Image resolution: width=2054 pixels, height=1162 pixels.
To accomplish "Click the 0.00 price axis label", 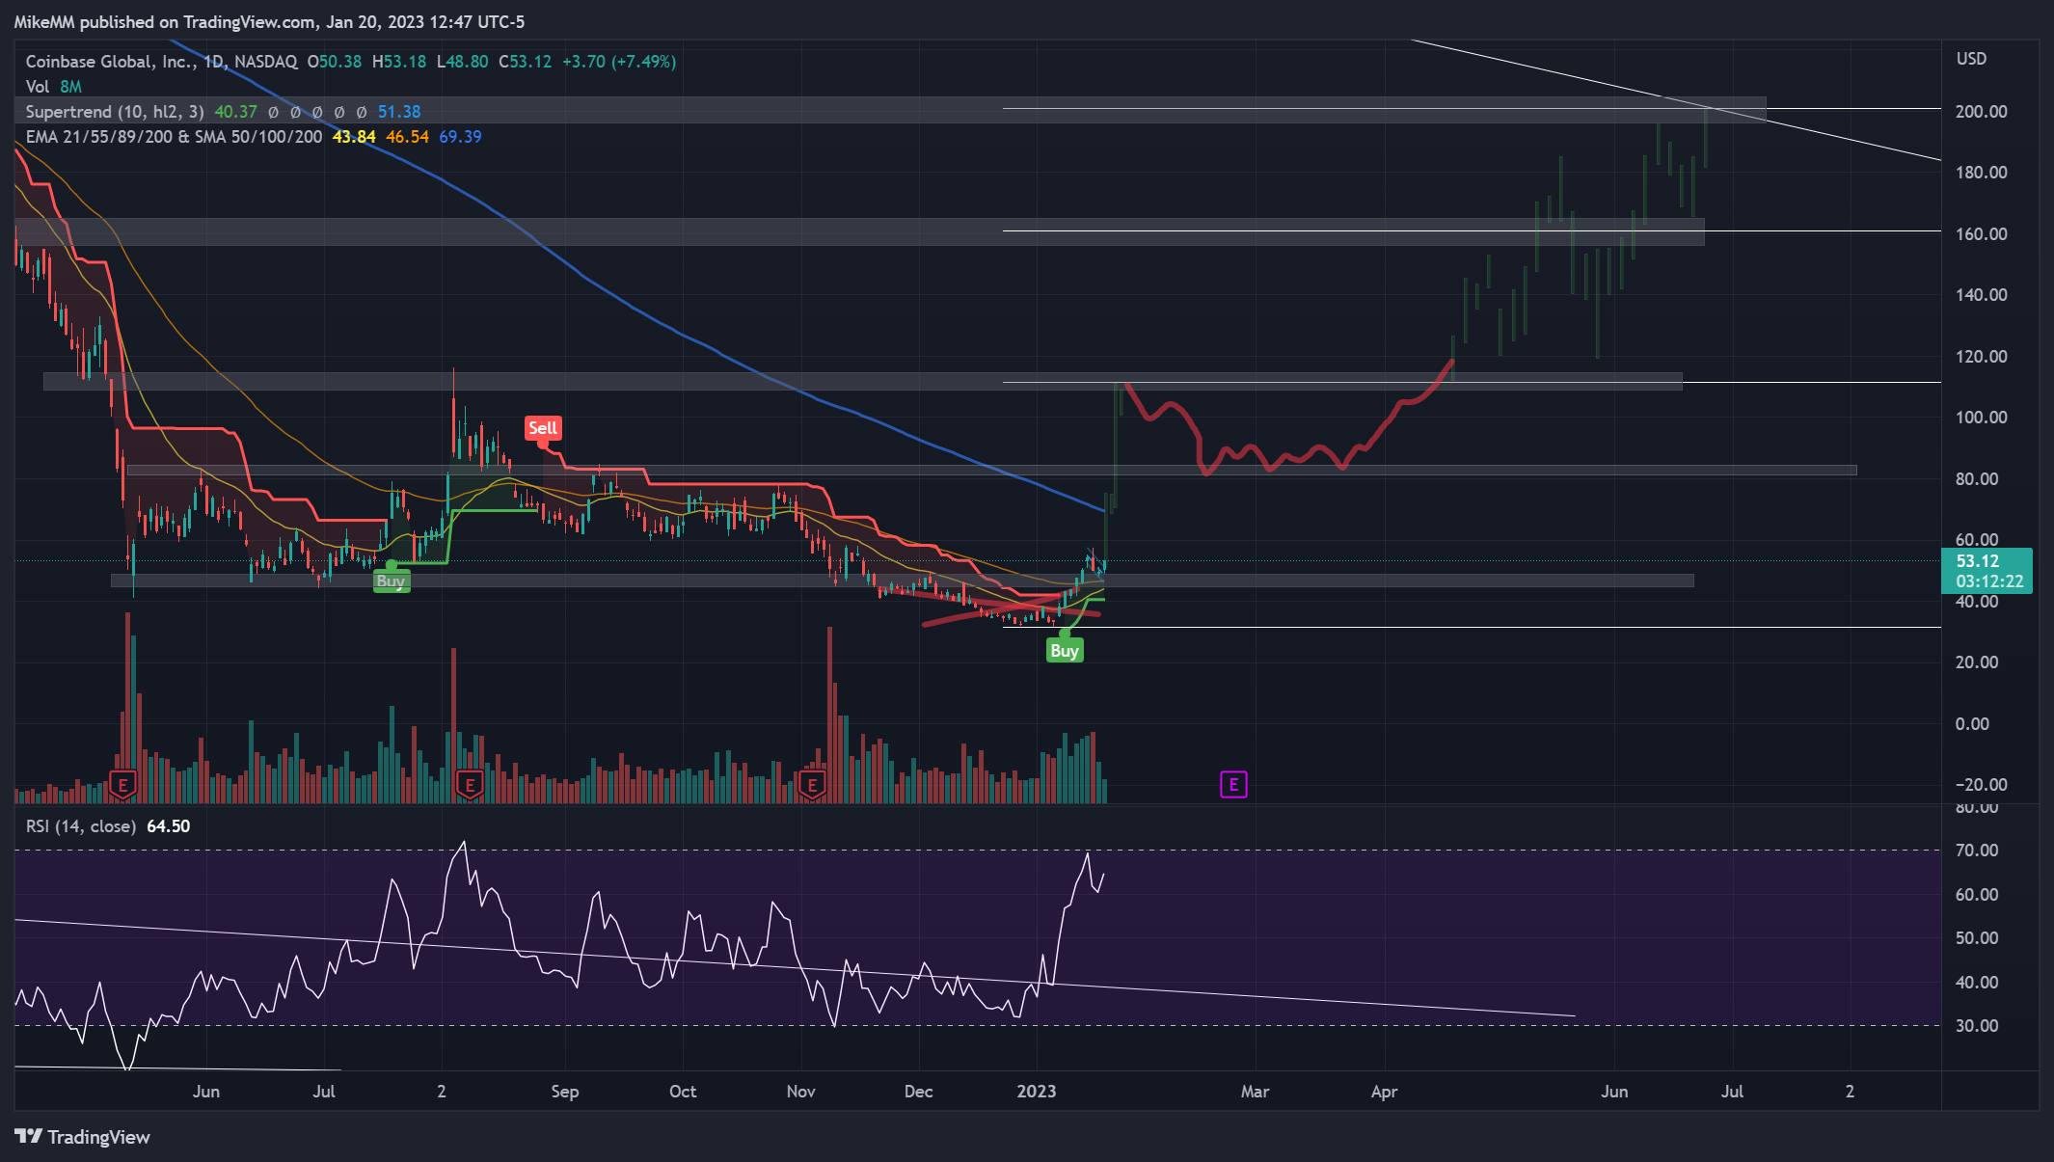I will coord(1972,724).
